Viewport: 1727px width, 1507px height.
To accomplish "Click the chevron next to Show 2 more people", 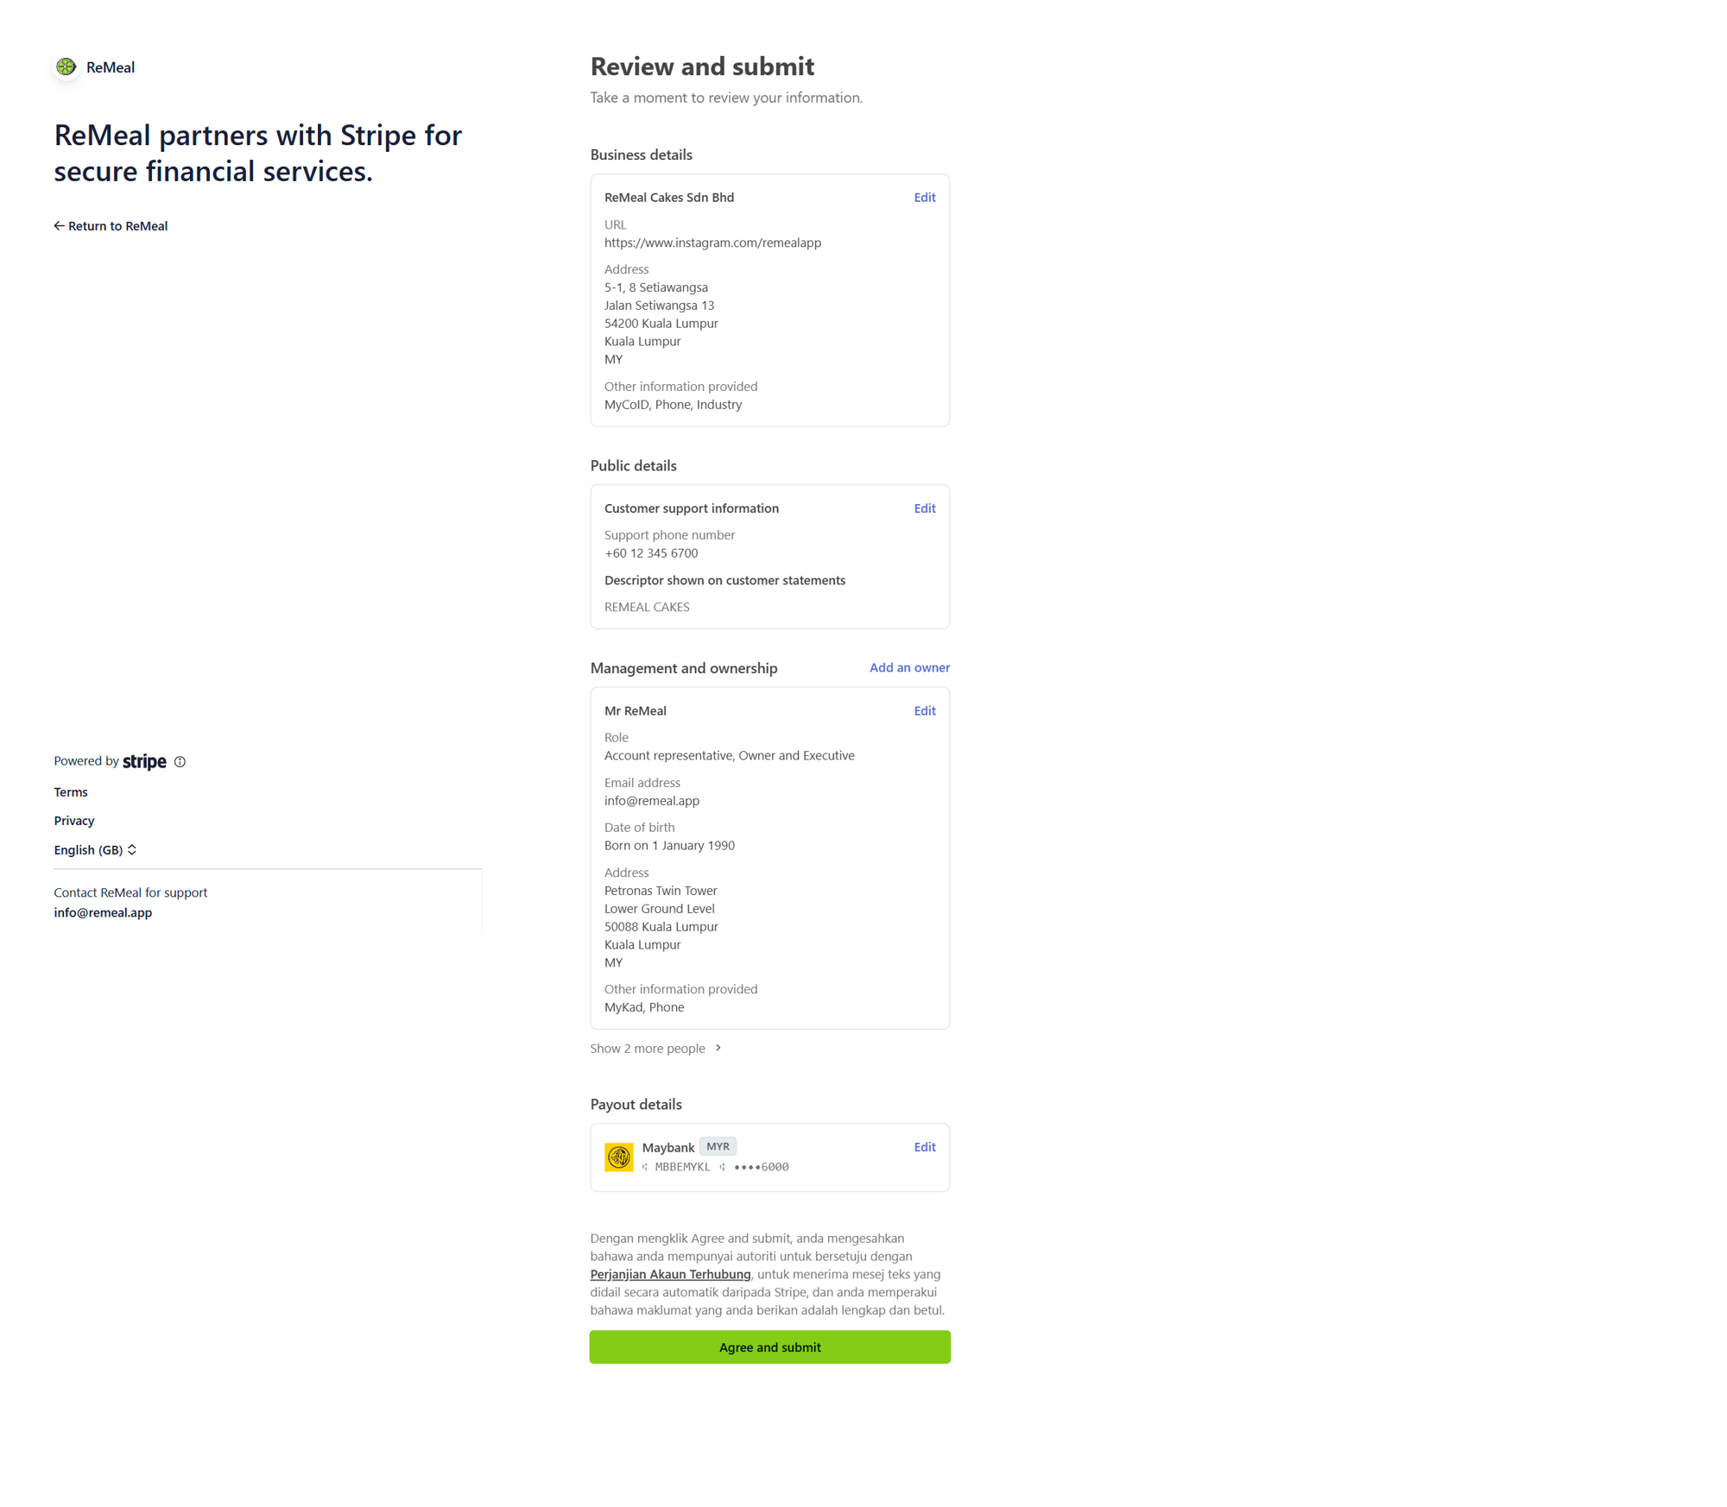I will [718, 1048].
